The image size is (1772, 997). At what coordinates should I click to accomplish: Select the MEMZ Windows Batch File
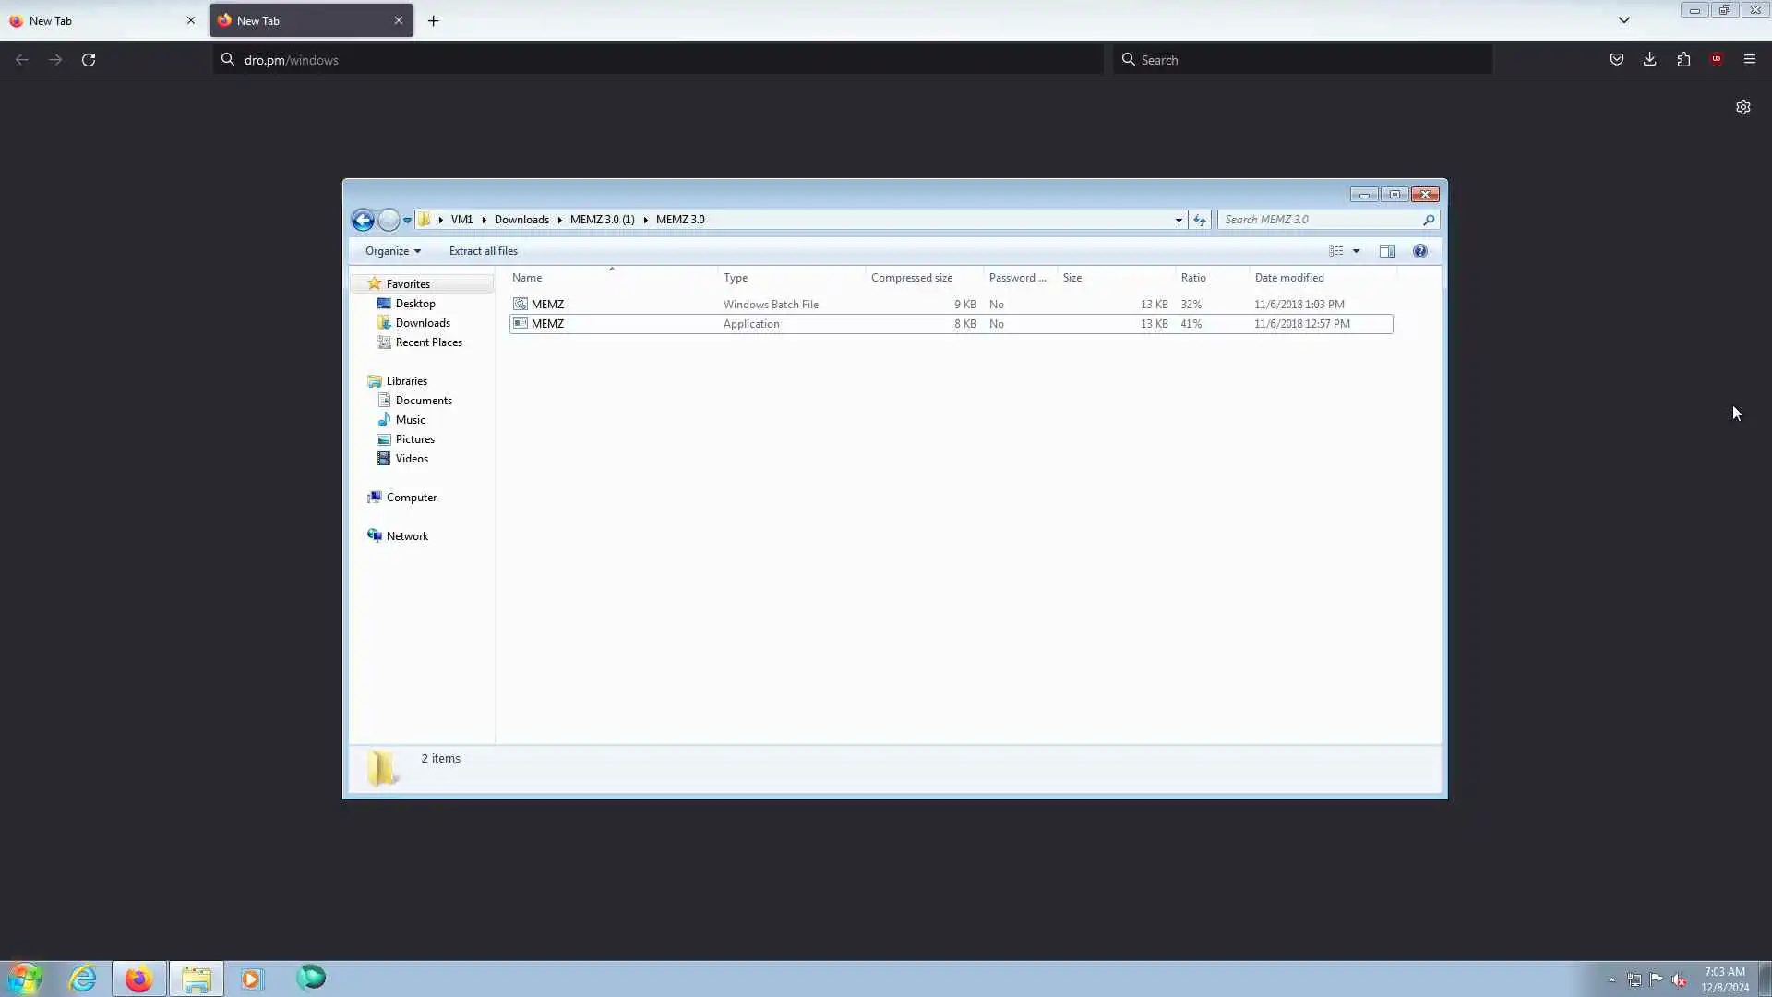[547, 305]
